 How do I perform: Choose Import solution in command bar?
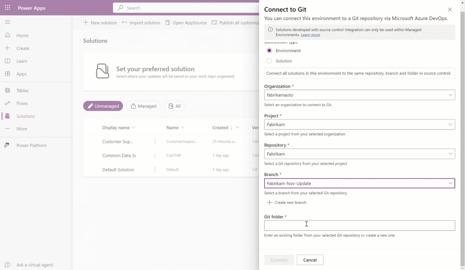pyautogui.click(x=141, y=23)
